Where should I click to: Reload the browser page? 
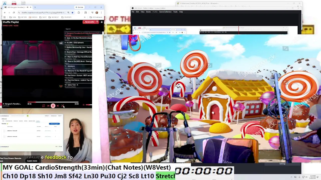(14, 12)
